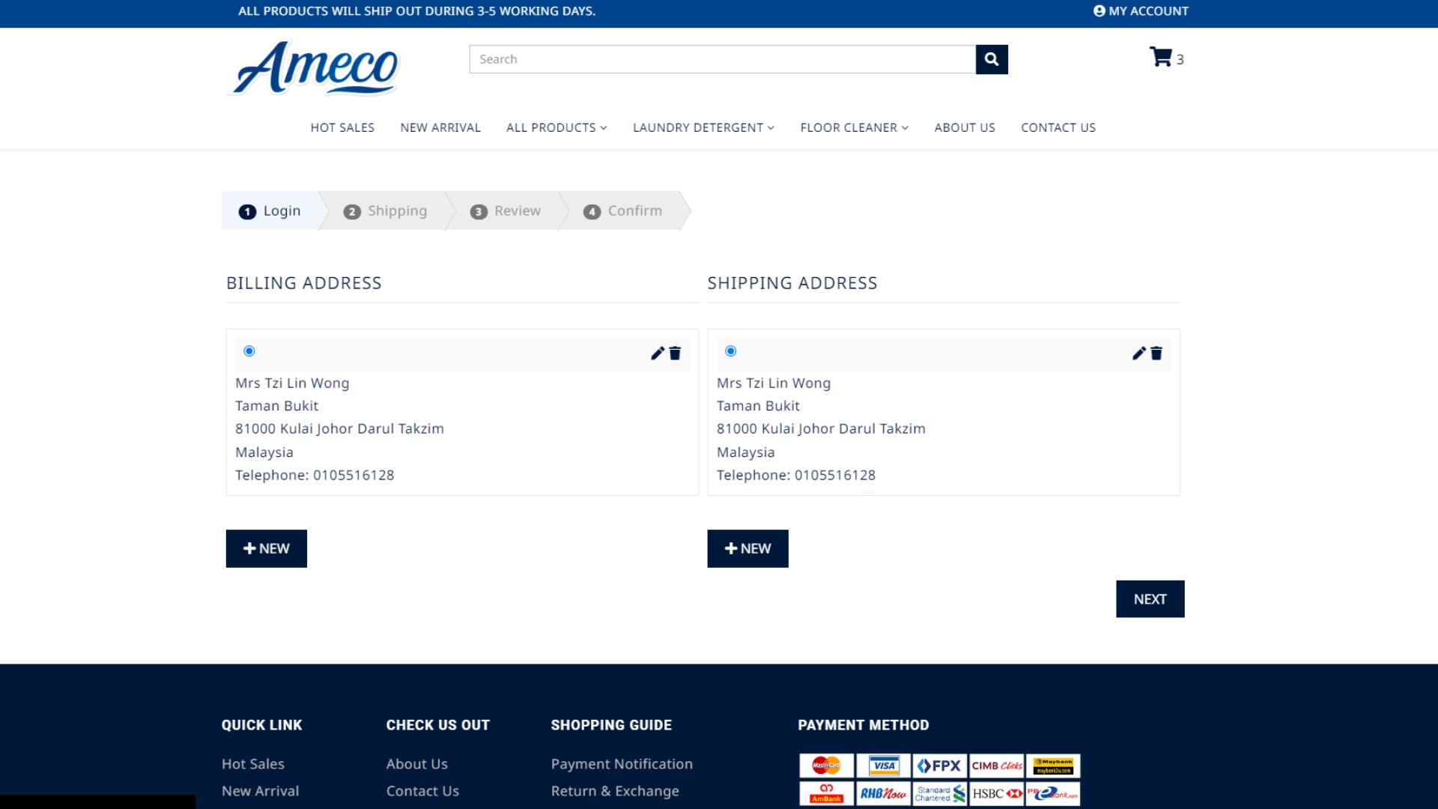Click the search magnifier button
1438x809 pixels.
tap(991, 59)
